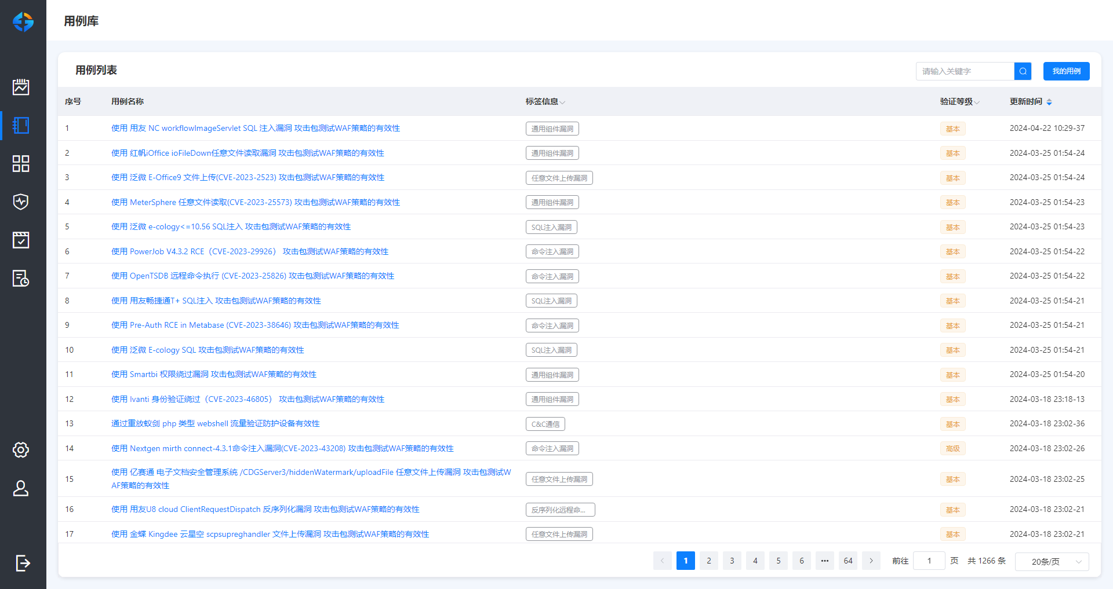Click 命令注入漏洞 tag in row 6
The height and width of the screenshot is (589, 1113).
coord(552,251)
